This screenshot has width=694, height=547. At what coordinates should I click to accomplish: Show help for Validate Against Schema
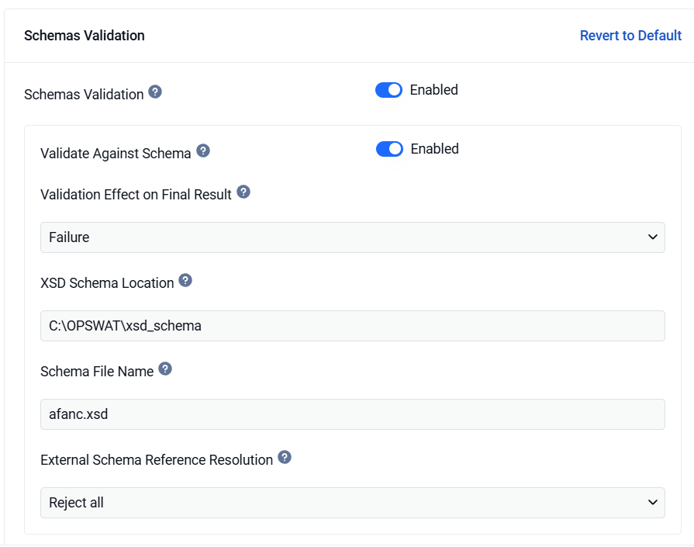(203, 151)
